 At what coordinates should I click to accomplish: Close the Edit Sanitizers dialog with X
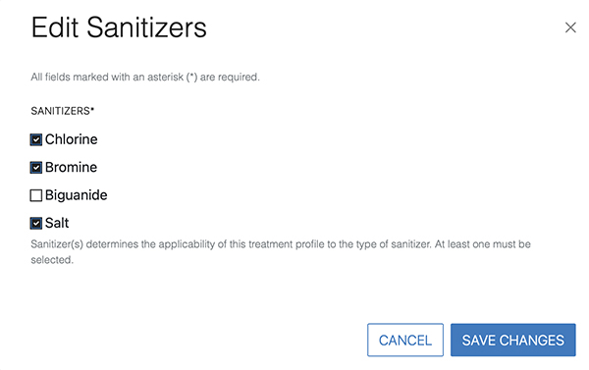pyautogui.click(x=570, y=27)
